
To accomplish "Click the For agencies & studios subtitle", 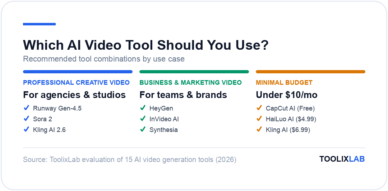I will (74, 95).
